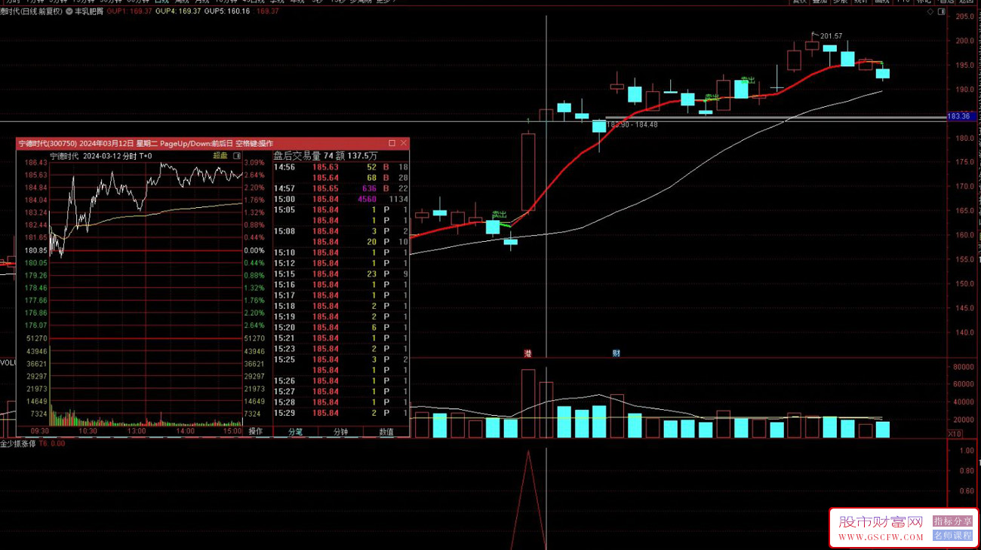Viewport: 981px width, 550px height.
Task: Select the 14:57 trade row of 636 lots
Action: tap(341, 188)
